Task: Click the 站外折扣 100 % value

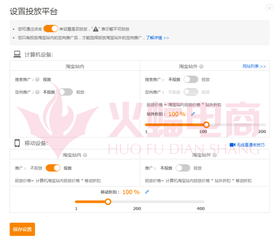Action: (x=177, y=114)
